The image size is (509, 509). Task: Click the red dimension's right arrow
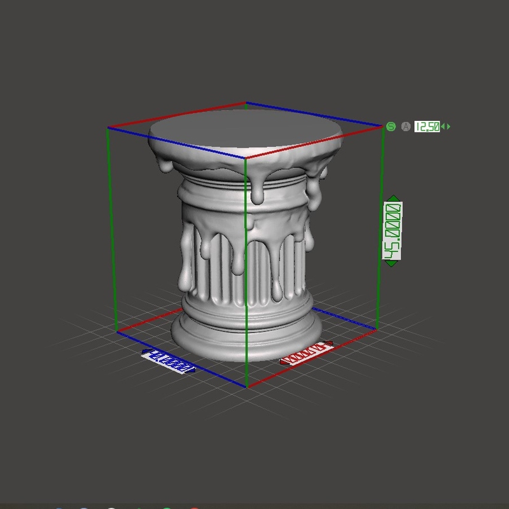tap(331, 345)
